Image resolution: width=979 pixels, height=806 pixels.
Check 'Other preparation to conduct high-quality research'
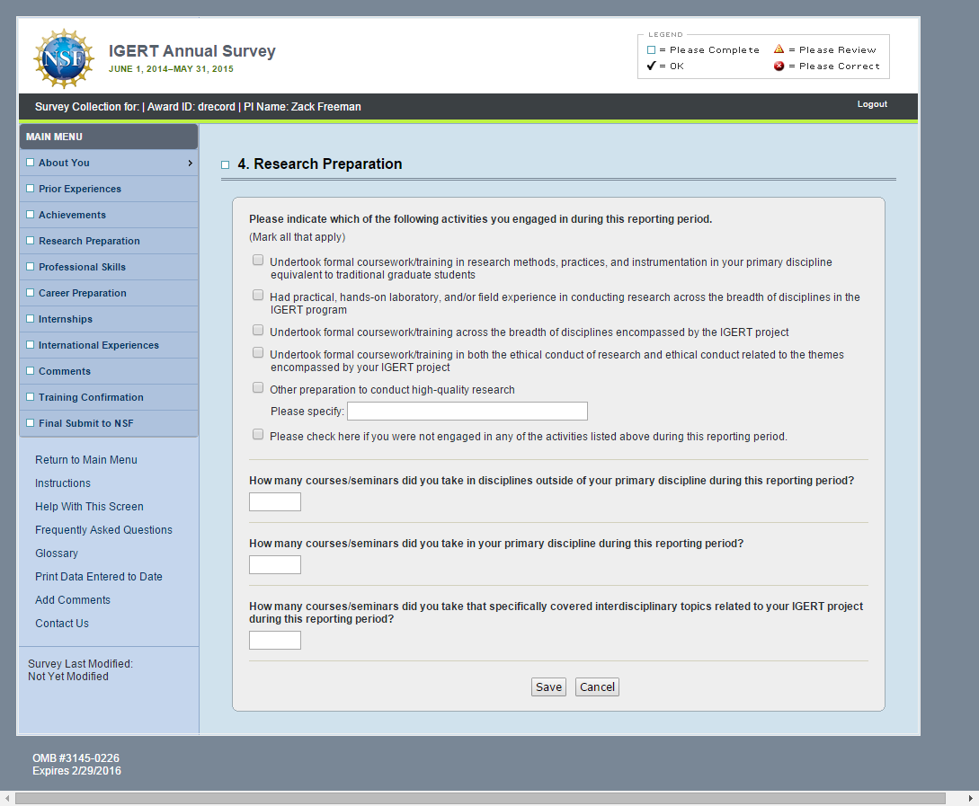pos(258,388)
